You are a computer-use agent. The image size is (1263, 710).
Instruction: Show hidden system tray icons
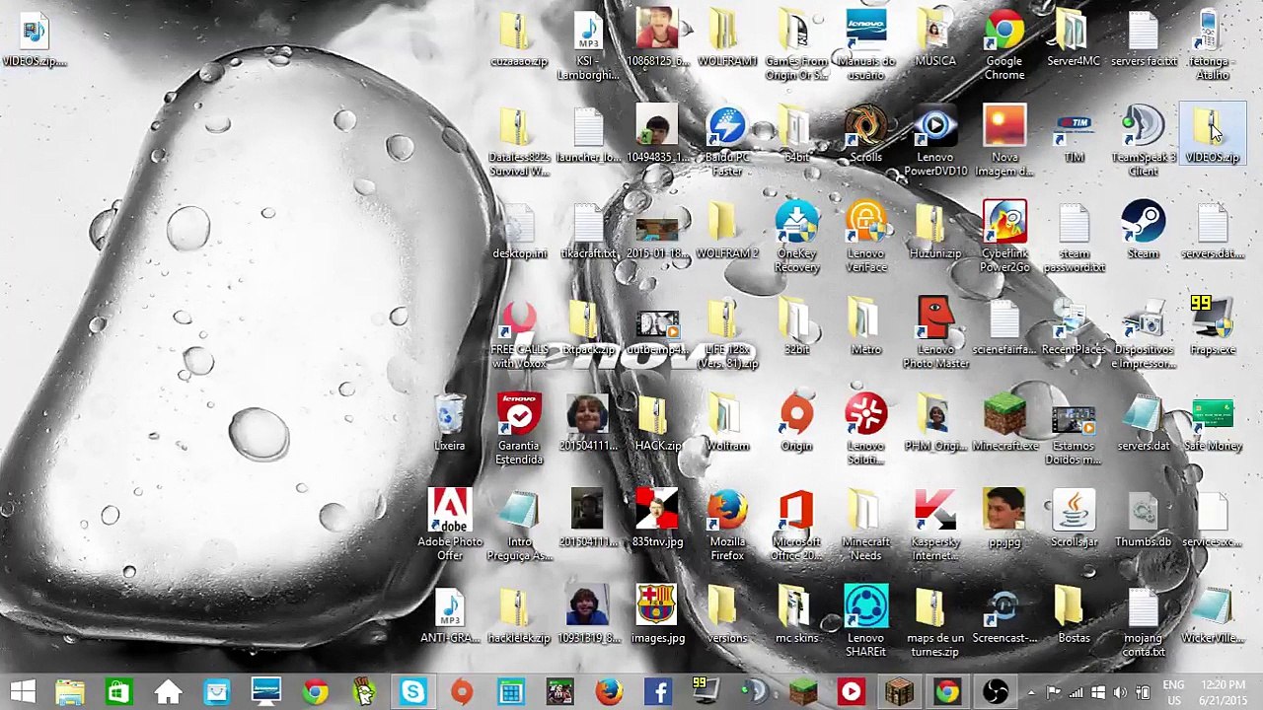click(x=1031, y=692)
